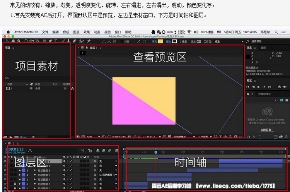Open Libraries panel dropdown arrow
The image size is (290, 192).
(x=276, y=100)
